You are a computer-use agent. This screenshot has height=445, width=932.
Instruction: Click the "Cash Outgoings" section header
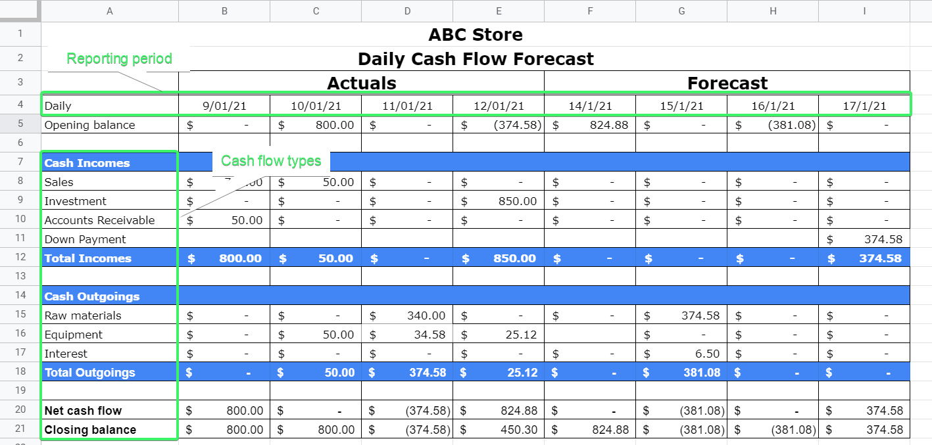tap(92, 296)
